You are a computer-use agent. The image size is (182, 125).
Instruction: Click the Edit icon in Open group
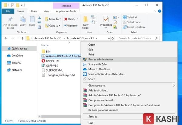tap(115, 22)
